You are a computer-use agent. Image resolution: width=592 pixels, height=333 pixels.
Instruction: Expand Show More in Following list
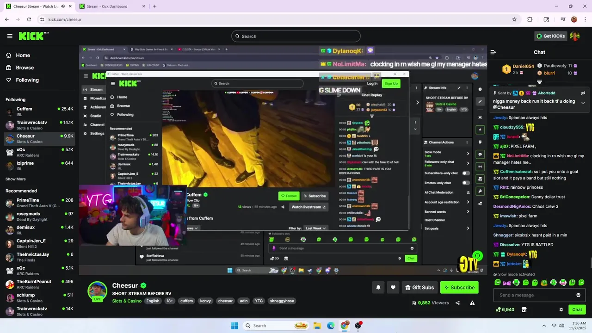click(16, 179)
